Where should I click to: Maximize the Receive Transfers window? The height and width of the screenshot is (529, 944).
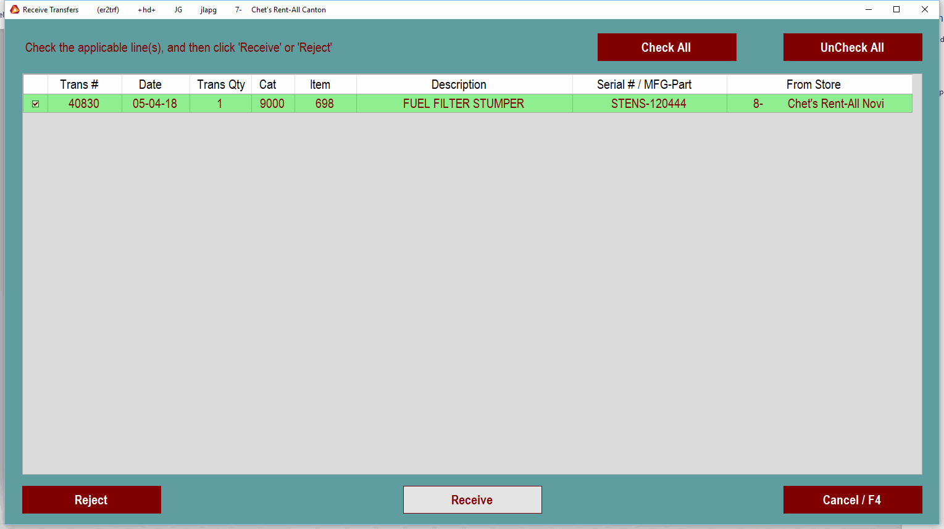896,9
